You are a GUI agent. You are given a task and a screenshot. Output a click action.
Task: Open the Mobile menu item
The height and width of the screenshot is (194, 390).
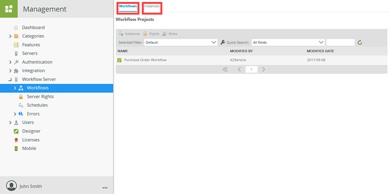click(29, 149)
